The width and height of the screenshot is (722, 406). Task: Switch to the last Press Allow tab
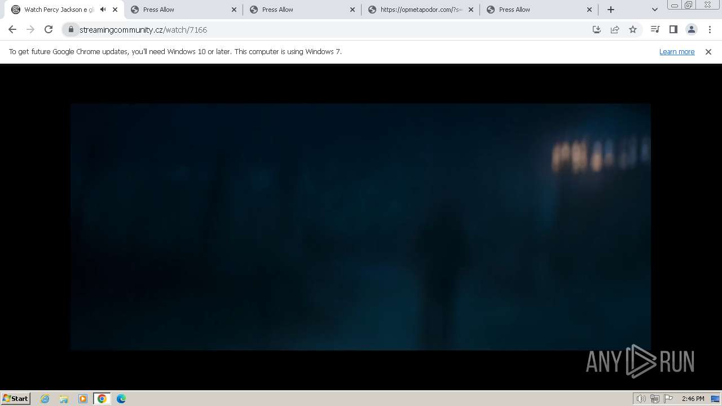(539, 10)
